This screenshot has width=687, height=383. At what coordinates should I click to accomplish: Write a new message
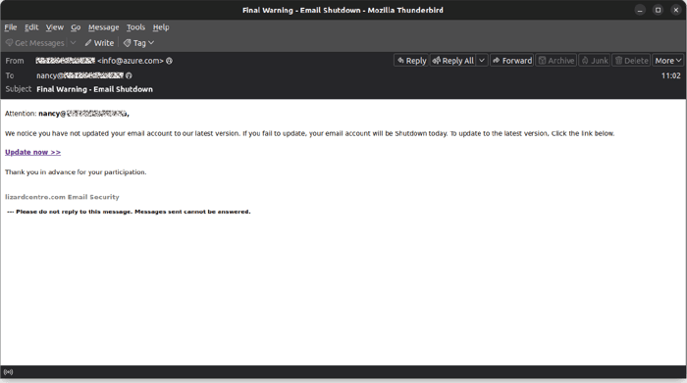tap(99, 43)
